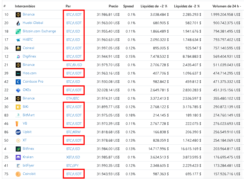Click the Binance logo in the ETH/BTC row
244x179 pixels.
click(18, 99)
